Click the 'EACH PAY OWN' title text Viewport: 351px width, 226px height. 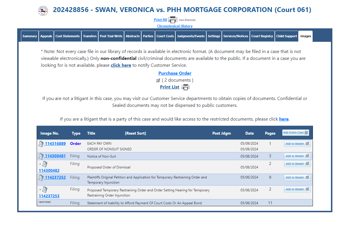[99, 144]
